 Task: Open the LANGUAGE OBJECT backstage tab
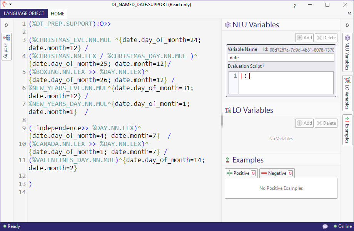(x=24, y=13)
